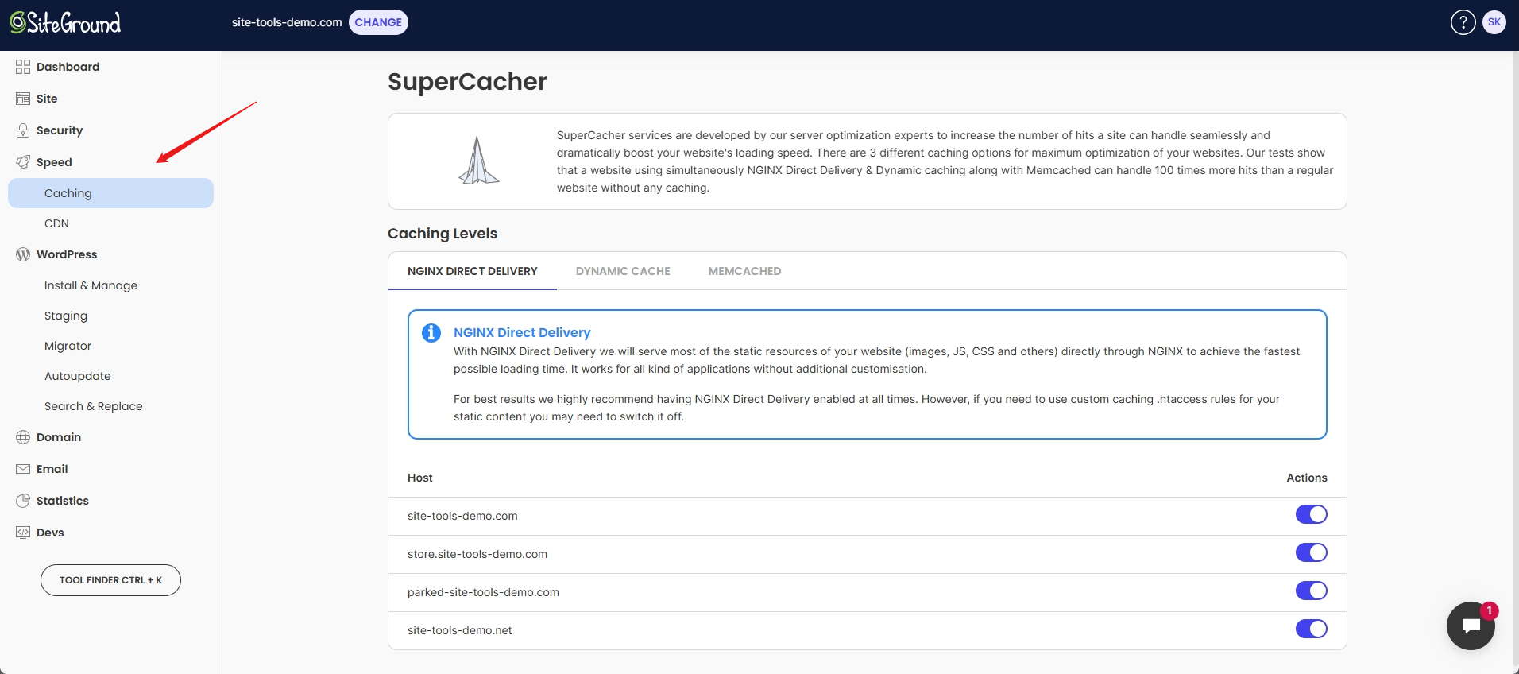Click the SuperCacher paper rocket illustration
Viewport: 1519px width, 674px height.
point(478,161)
